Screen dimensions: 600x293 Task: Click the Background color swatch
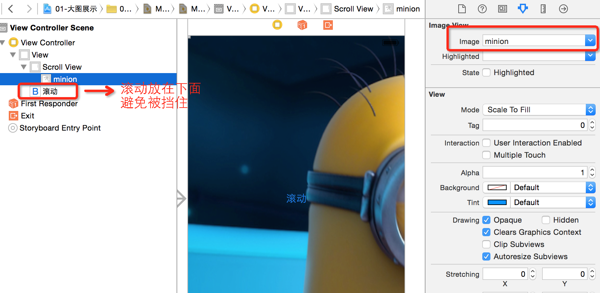[x=497, y=187]
